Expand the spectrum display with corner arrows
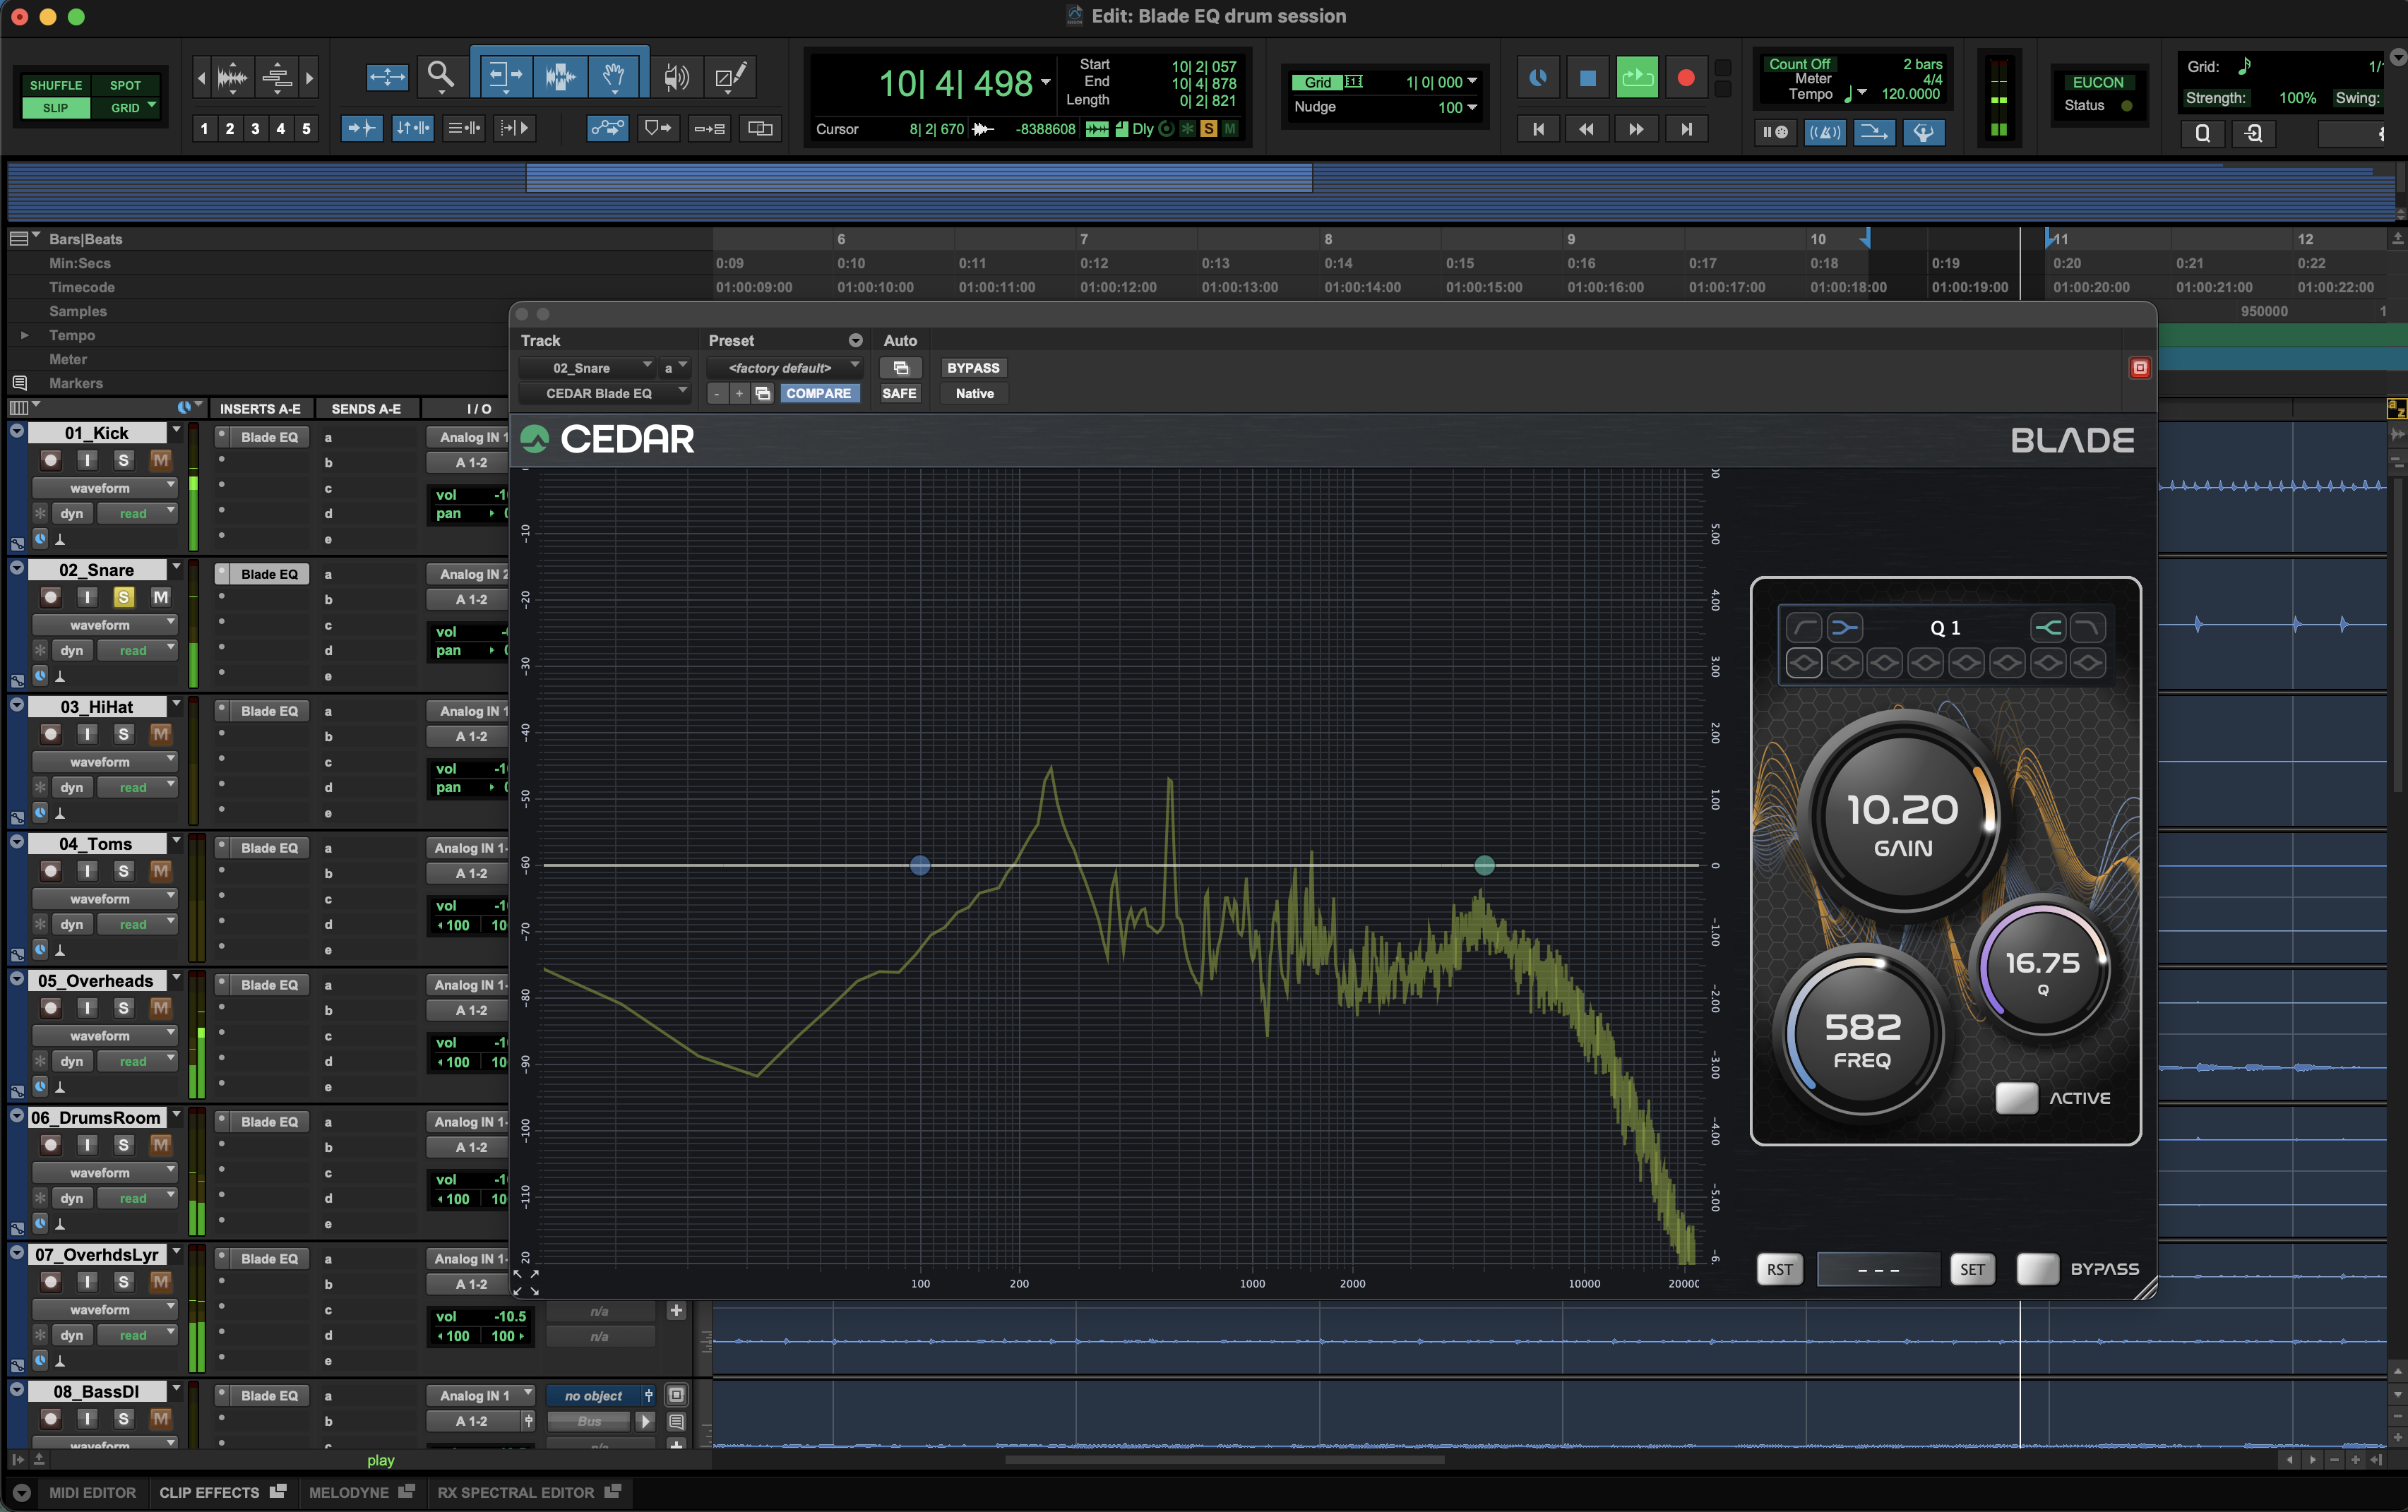This screenshot has width=2408, height=1512. pos(526,1282)
